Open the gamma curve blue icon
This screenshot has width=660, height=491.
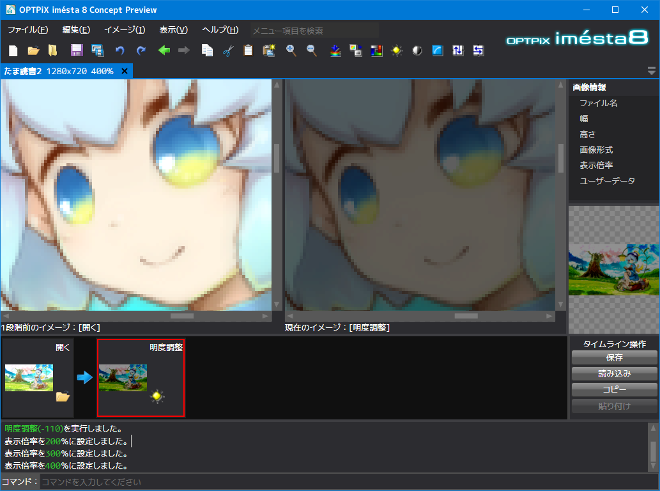click(438, 51)
